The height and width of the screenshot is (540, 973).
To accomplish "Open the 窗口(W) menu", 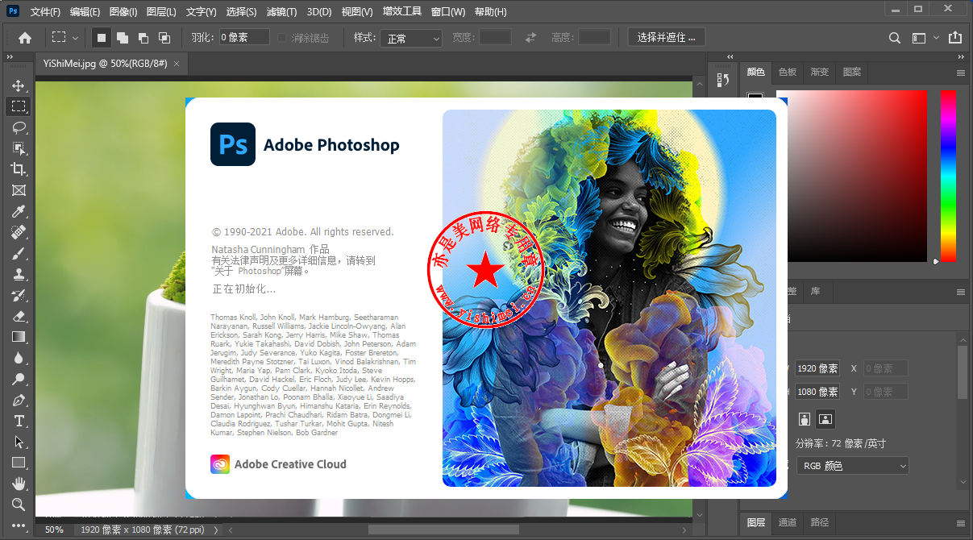I will [447, 12].
